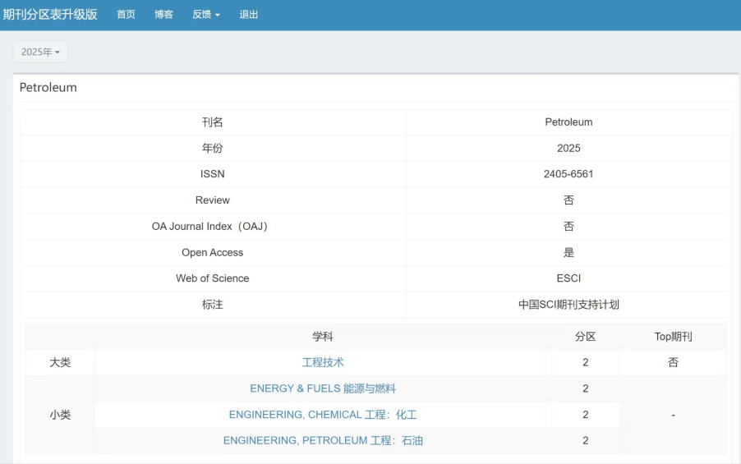Select the ISSN row label

pos(212,174)
